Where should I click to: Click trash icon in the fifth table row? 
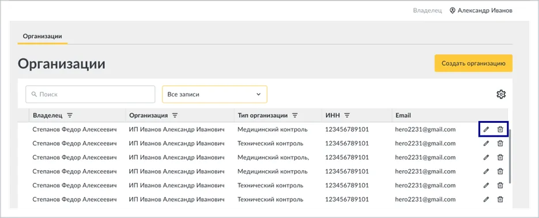click(x=500, y=185)
